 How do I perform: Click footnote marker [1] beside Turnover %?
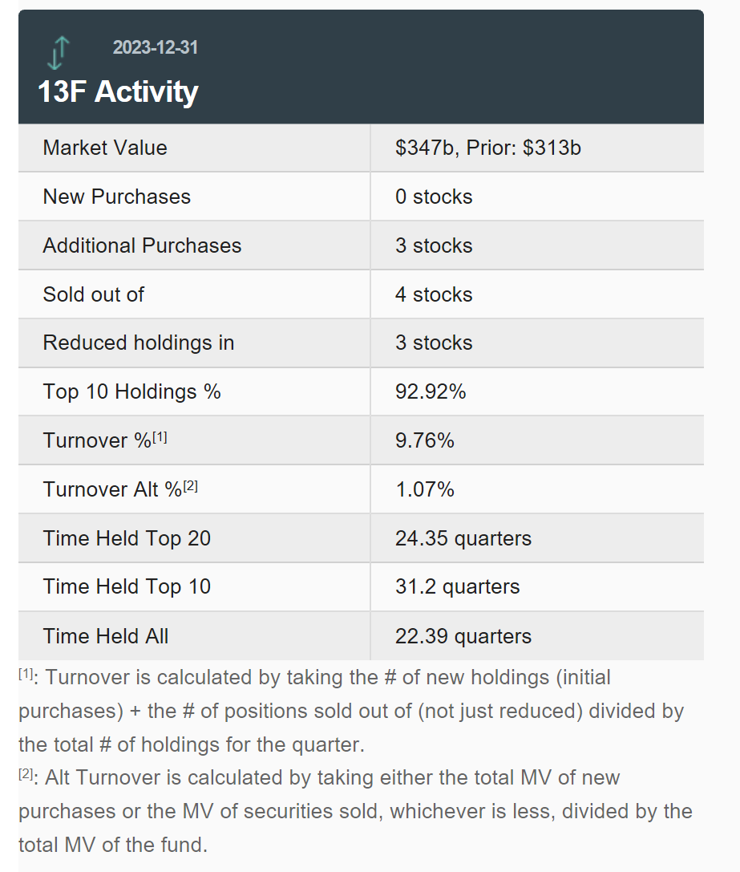[x=160, y=437]
